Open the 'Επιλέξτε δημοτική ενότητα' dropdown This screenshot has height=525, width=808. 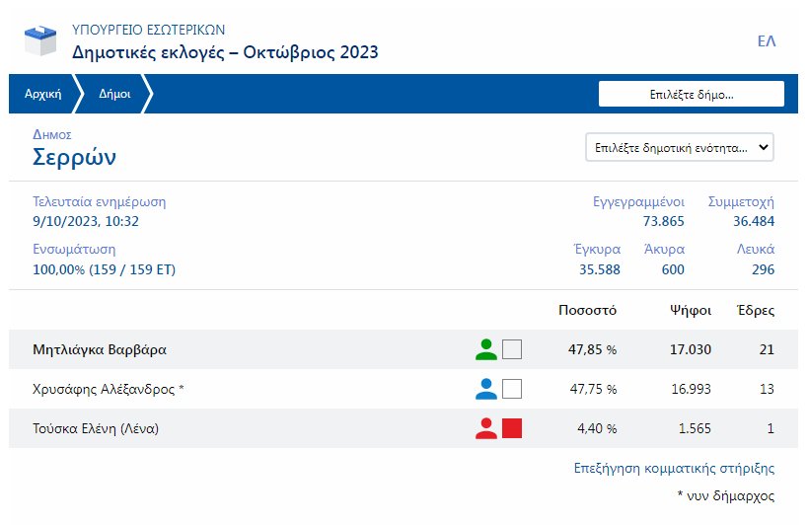[680, 147]
